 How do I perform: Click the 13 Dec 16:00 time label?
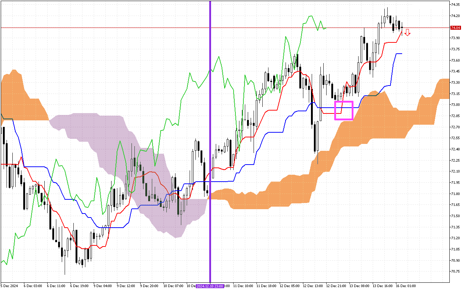click(x=383, y=286)
